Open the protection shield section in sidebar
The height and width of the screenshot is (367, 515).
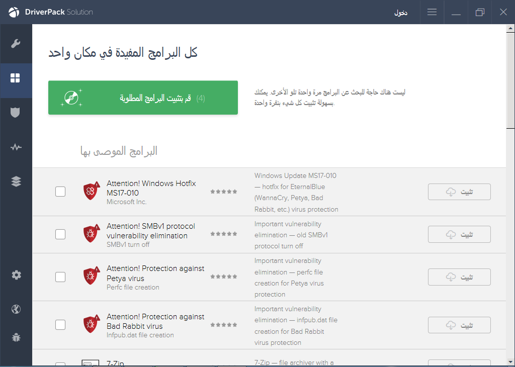click(x=15, y=112)
